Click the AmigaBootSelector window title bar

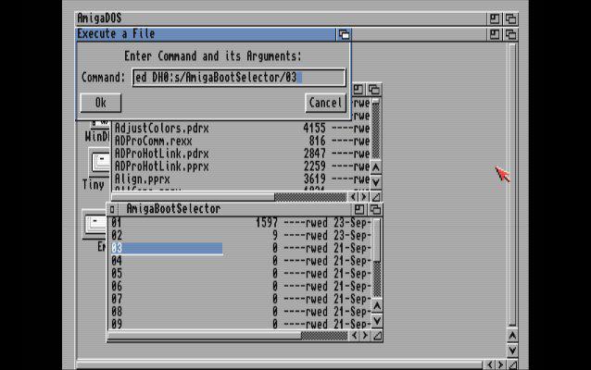pos(236,209)
